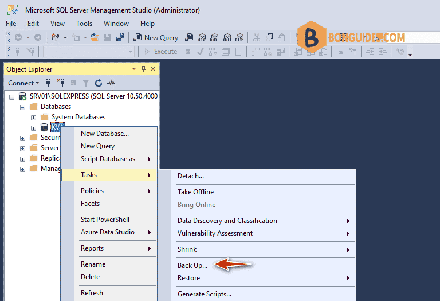
Task: Open the Connect dropdown in Object Explorer
Action: (23, 83)
